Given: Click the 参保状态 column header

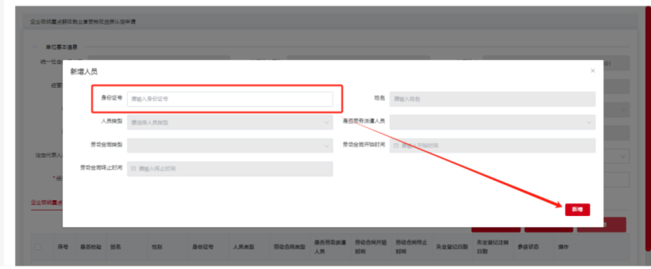Looking at the screenshot, I should (528, 247).
